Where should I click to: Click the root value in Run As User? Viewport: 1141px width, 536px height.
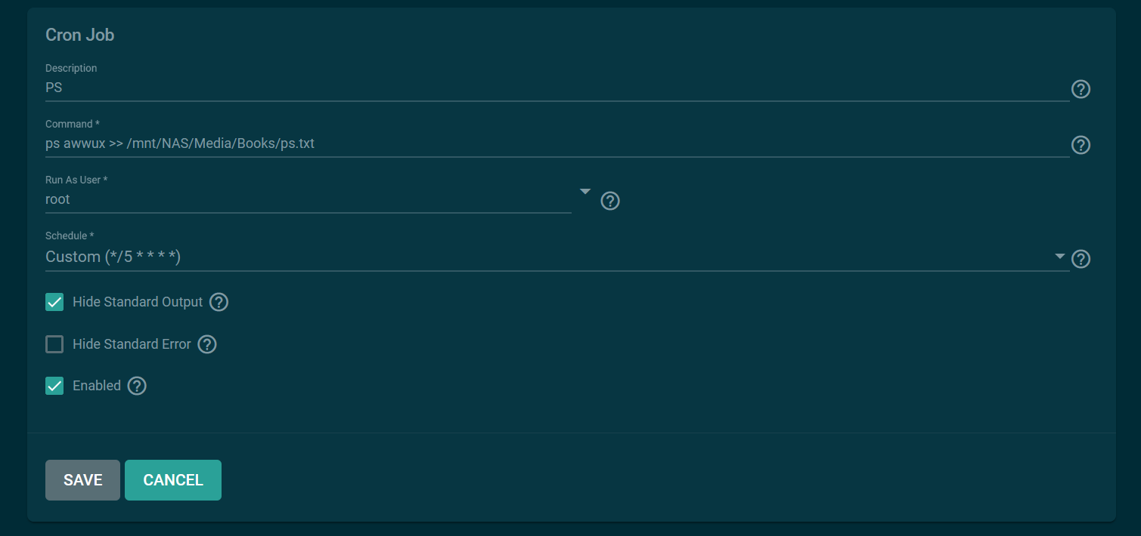click(57, 199)
